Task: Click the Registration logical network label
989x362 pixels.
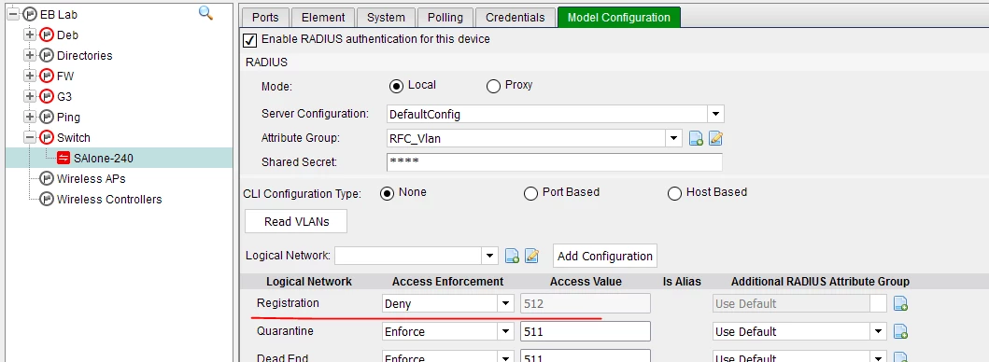Action: click(288, 302)
